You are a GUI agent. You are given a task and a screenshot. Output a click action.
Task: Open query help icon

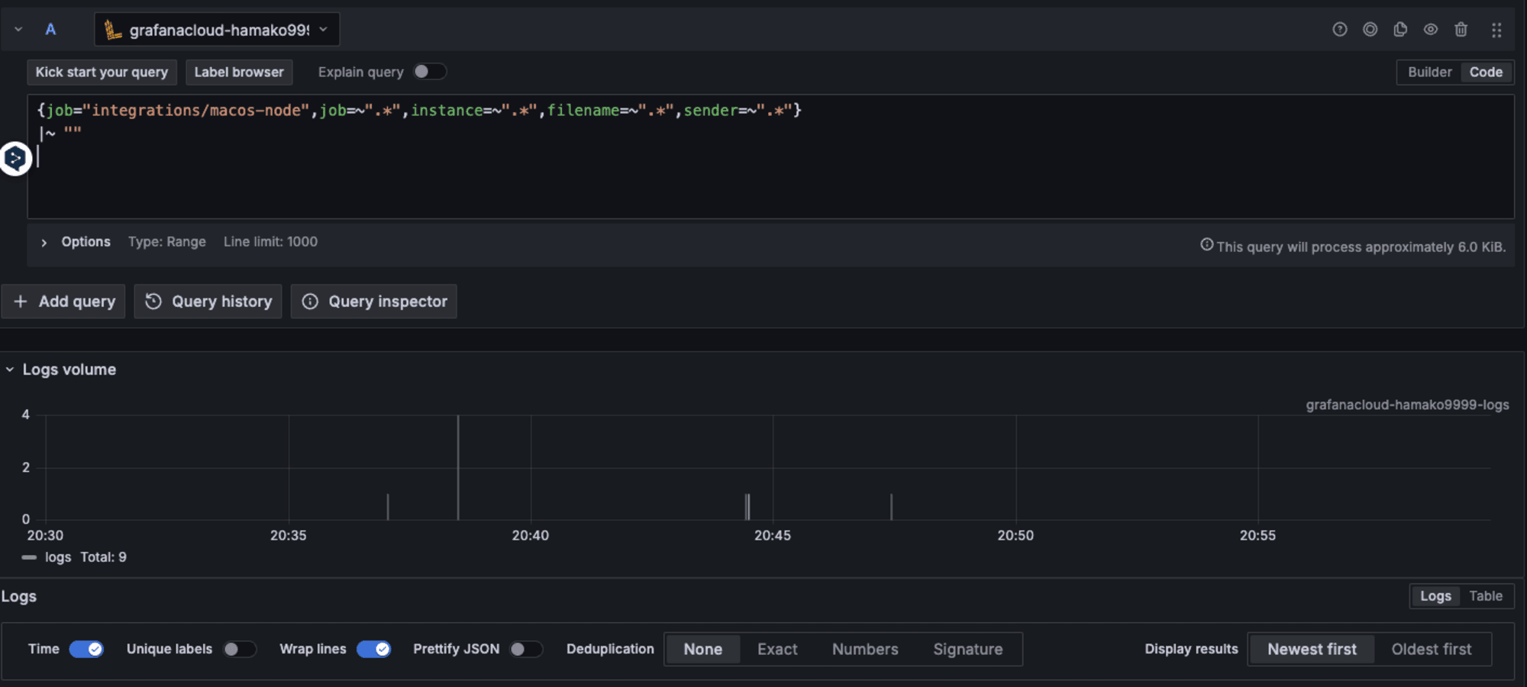pos(1340,30)
